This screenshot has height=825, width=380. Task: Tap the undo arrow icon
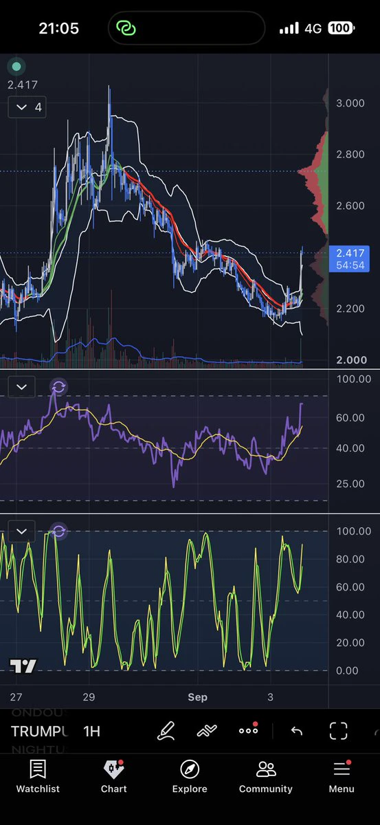coord(297,731)
